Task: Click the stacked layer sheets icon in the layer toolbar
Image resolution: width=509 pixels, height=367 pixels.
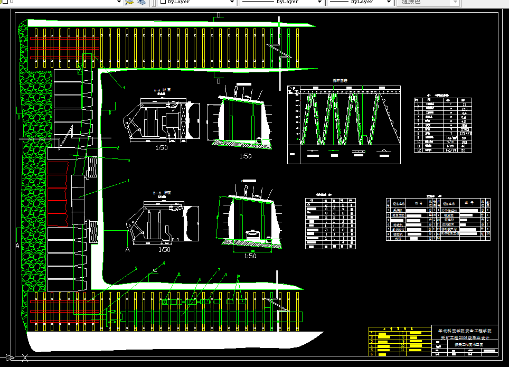Action: 142,2
